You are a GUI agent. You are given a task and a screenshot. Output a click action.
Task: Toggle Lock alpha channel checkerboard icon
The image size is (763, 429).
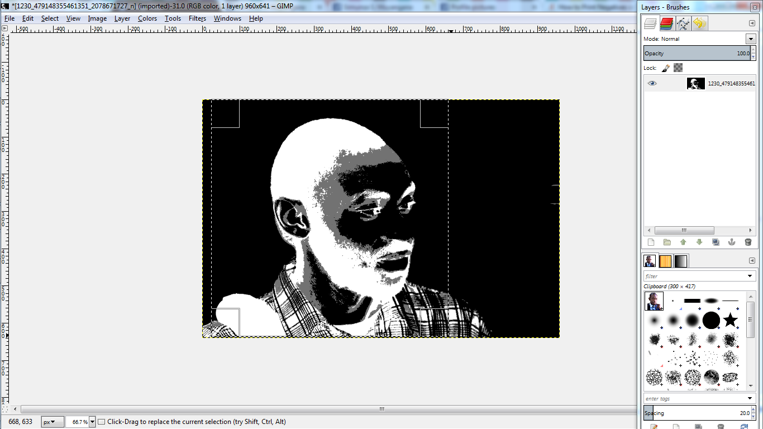(678, 68)
